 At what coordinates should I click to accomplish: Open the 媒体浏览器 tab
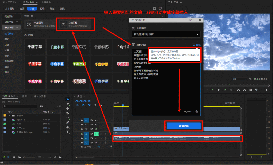click(40, 96)
